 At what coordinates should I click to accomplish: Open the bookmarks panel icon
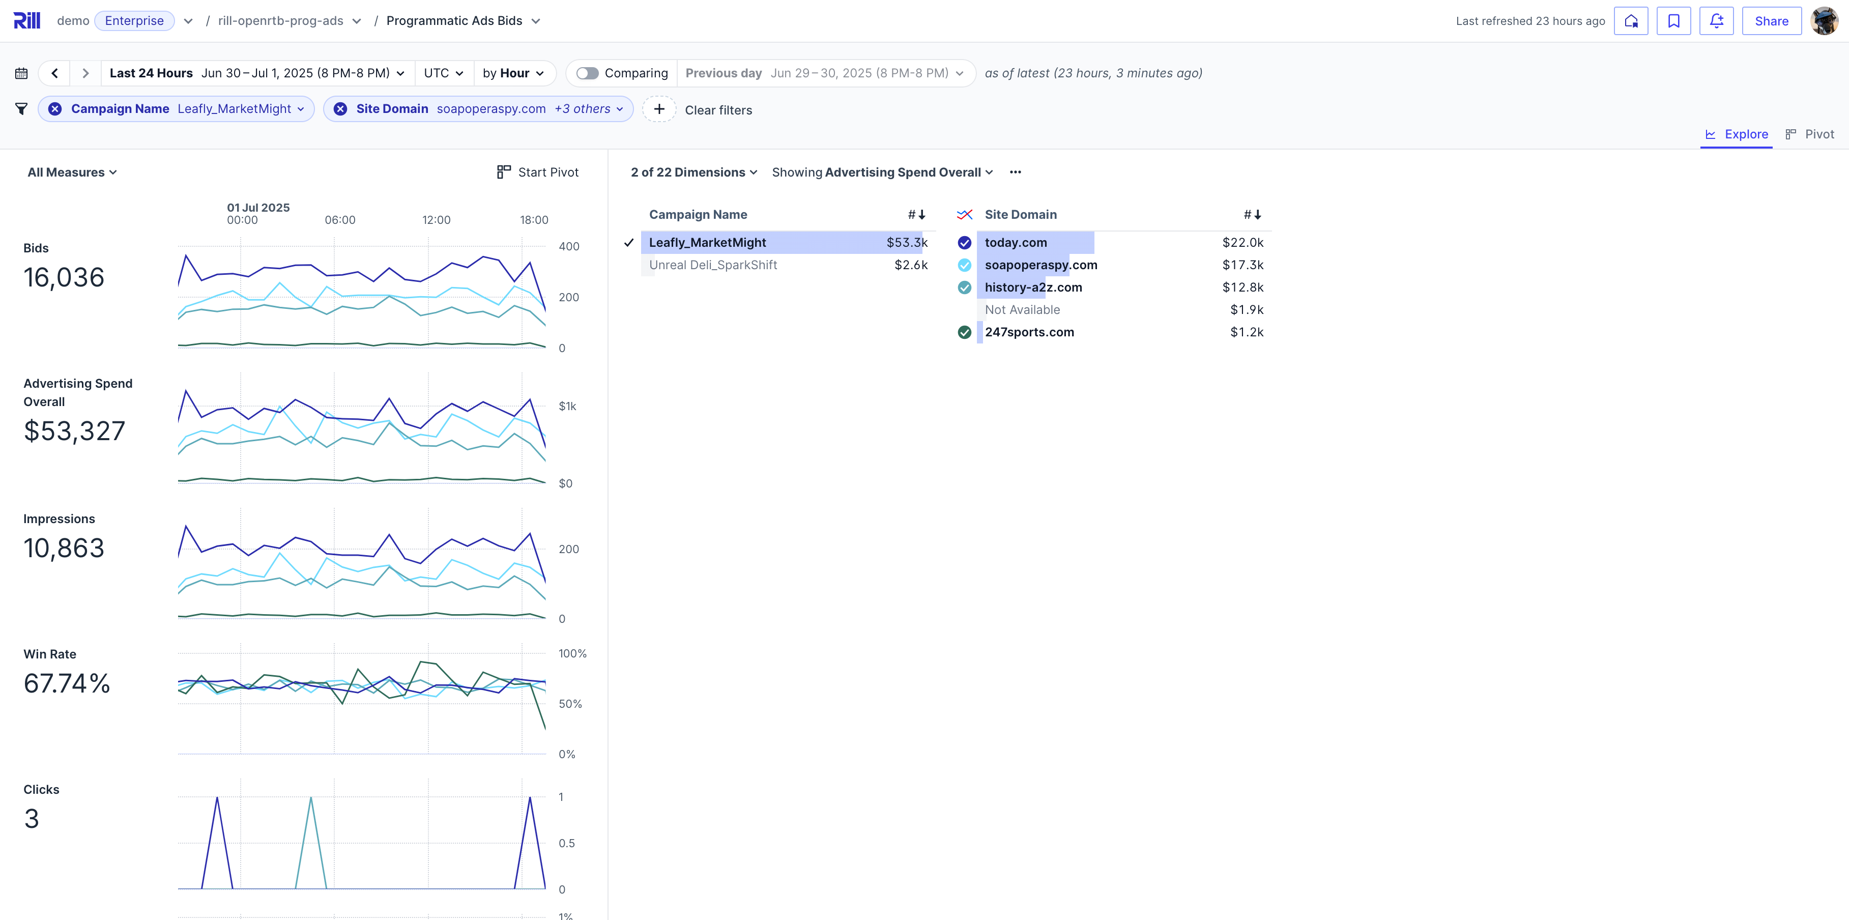coord(1674,20)
